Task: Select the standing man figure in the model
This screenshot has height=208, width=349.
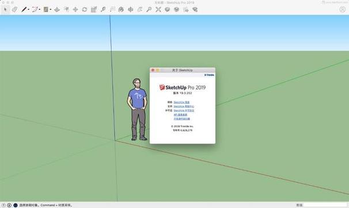Action: click(137, 109)
